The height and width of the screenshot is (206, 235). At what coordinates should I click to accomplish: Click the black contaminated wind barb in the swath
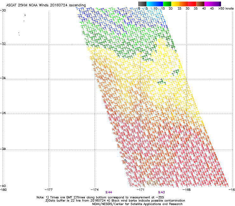coord(125,161)
